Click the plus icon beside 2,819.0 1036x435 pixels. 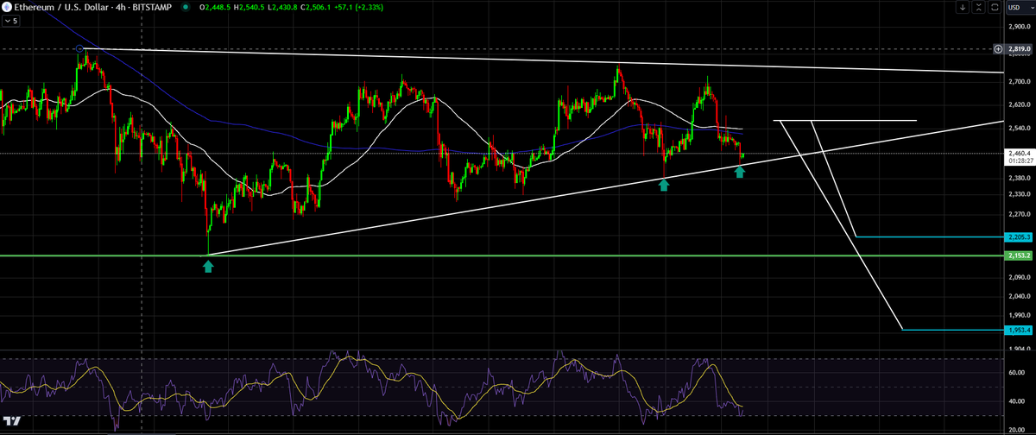tap(998, 50)
